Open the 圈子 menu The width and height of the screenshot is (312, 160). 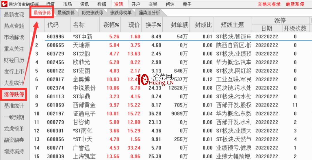(x=187, y=4)
